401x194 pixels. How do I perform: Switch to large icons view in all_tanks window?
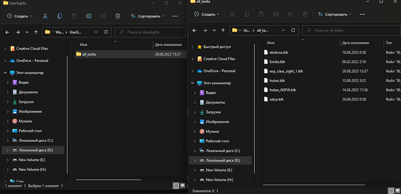pyautogui.click(x=397, y=191)
